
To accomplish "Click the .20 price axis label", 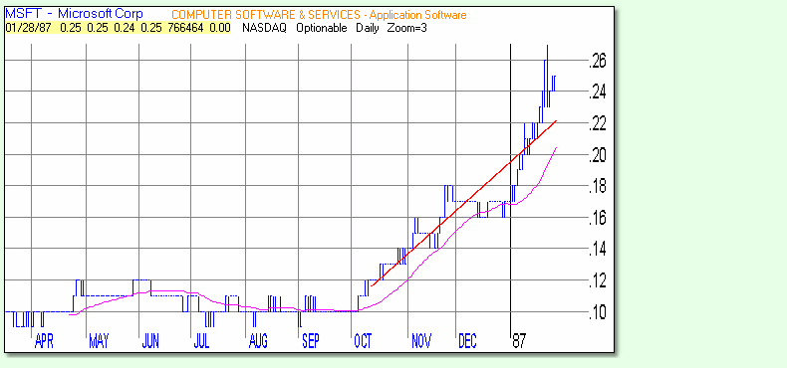I will pos(599,155).
